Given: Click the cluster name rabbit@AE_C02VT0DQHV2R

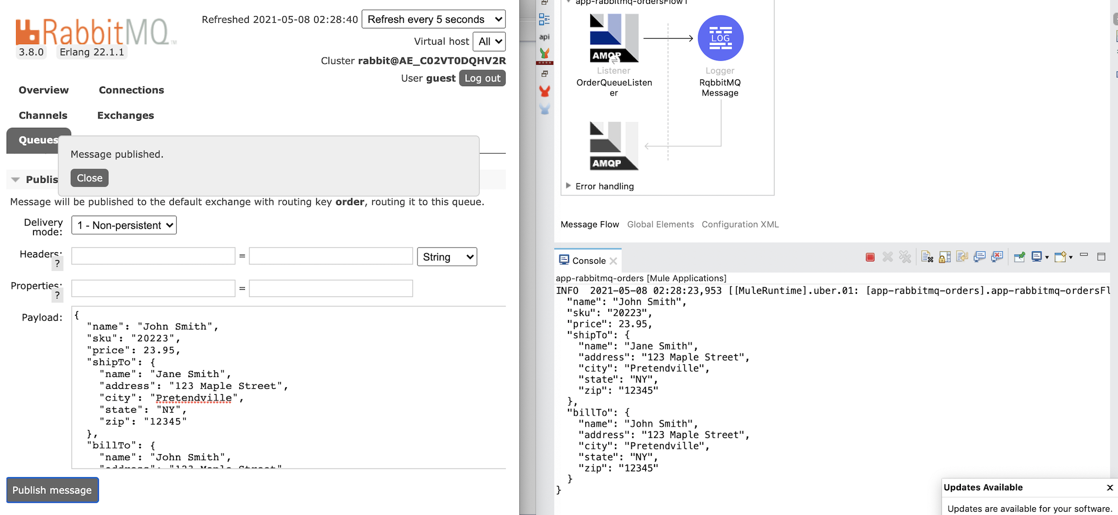Looking at the screenshot, I should click(432, 61).
